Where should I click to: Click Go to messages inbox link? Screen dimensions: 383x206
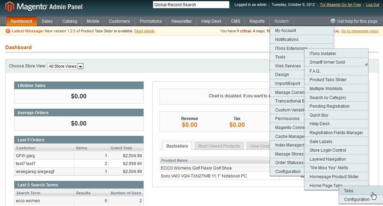[x=360, y=31]
